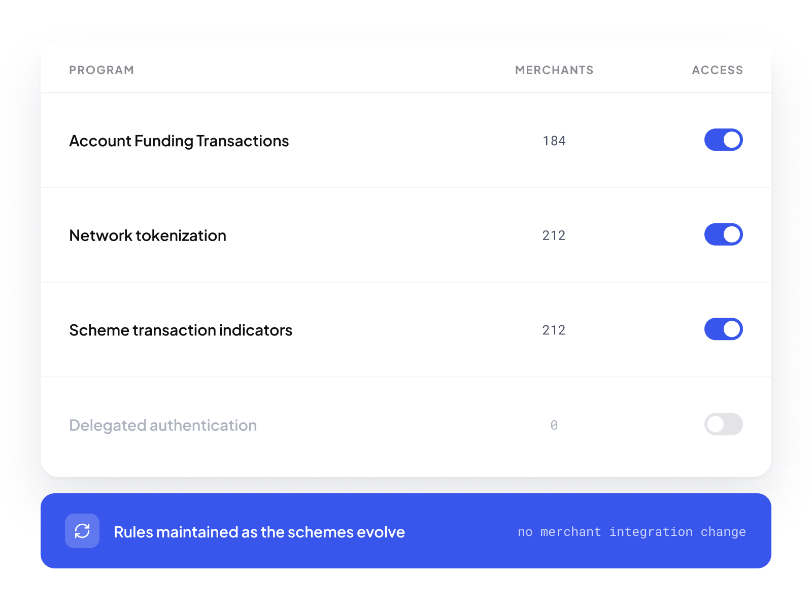
Task: Toggle Scheme transaction indicators access switch
Action: 724,329
